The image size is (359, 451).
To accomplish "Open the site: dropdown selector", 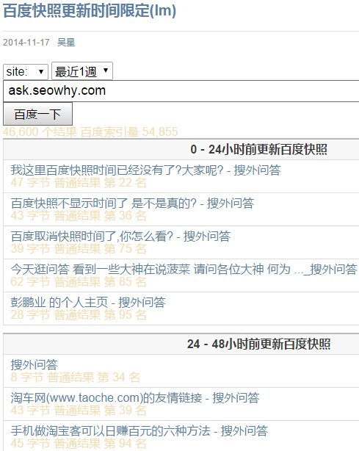I will (x=25, y=72).
